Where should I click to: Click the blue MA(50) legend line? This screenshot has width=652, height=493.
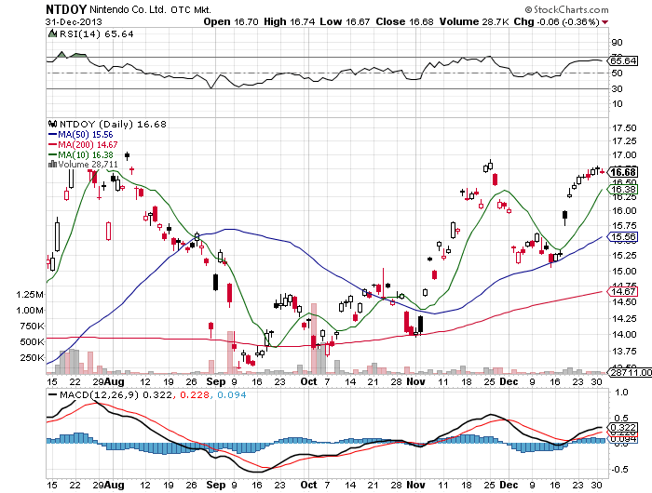[x=52, y=134]
